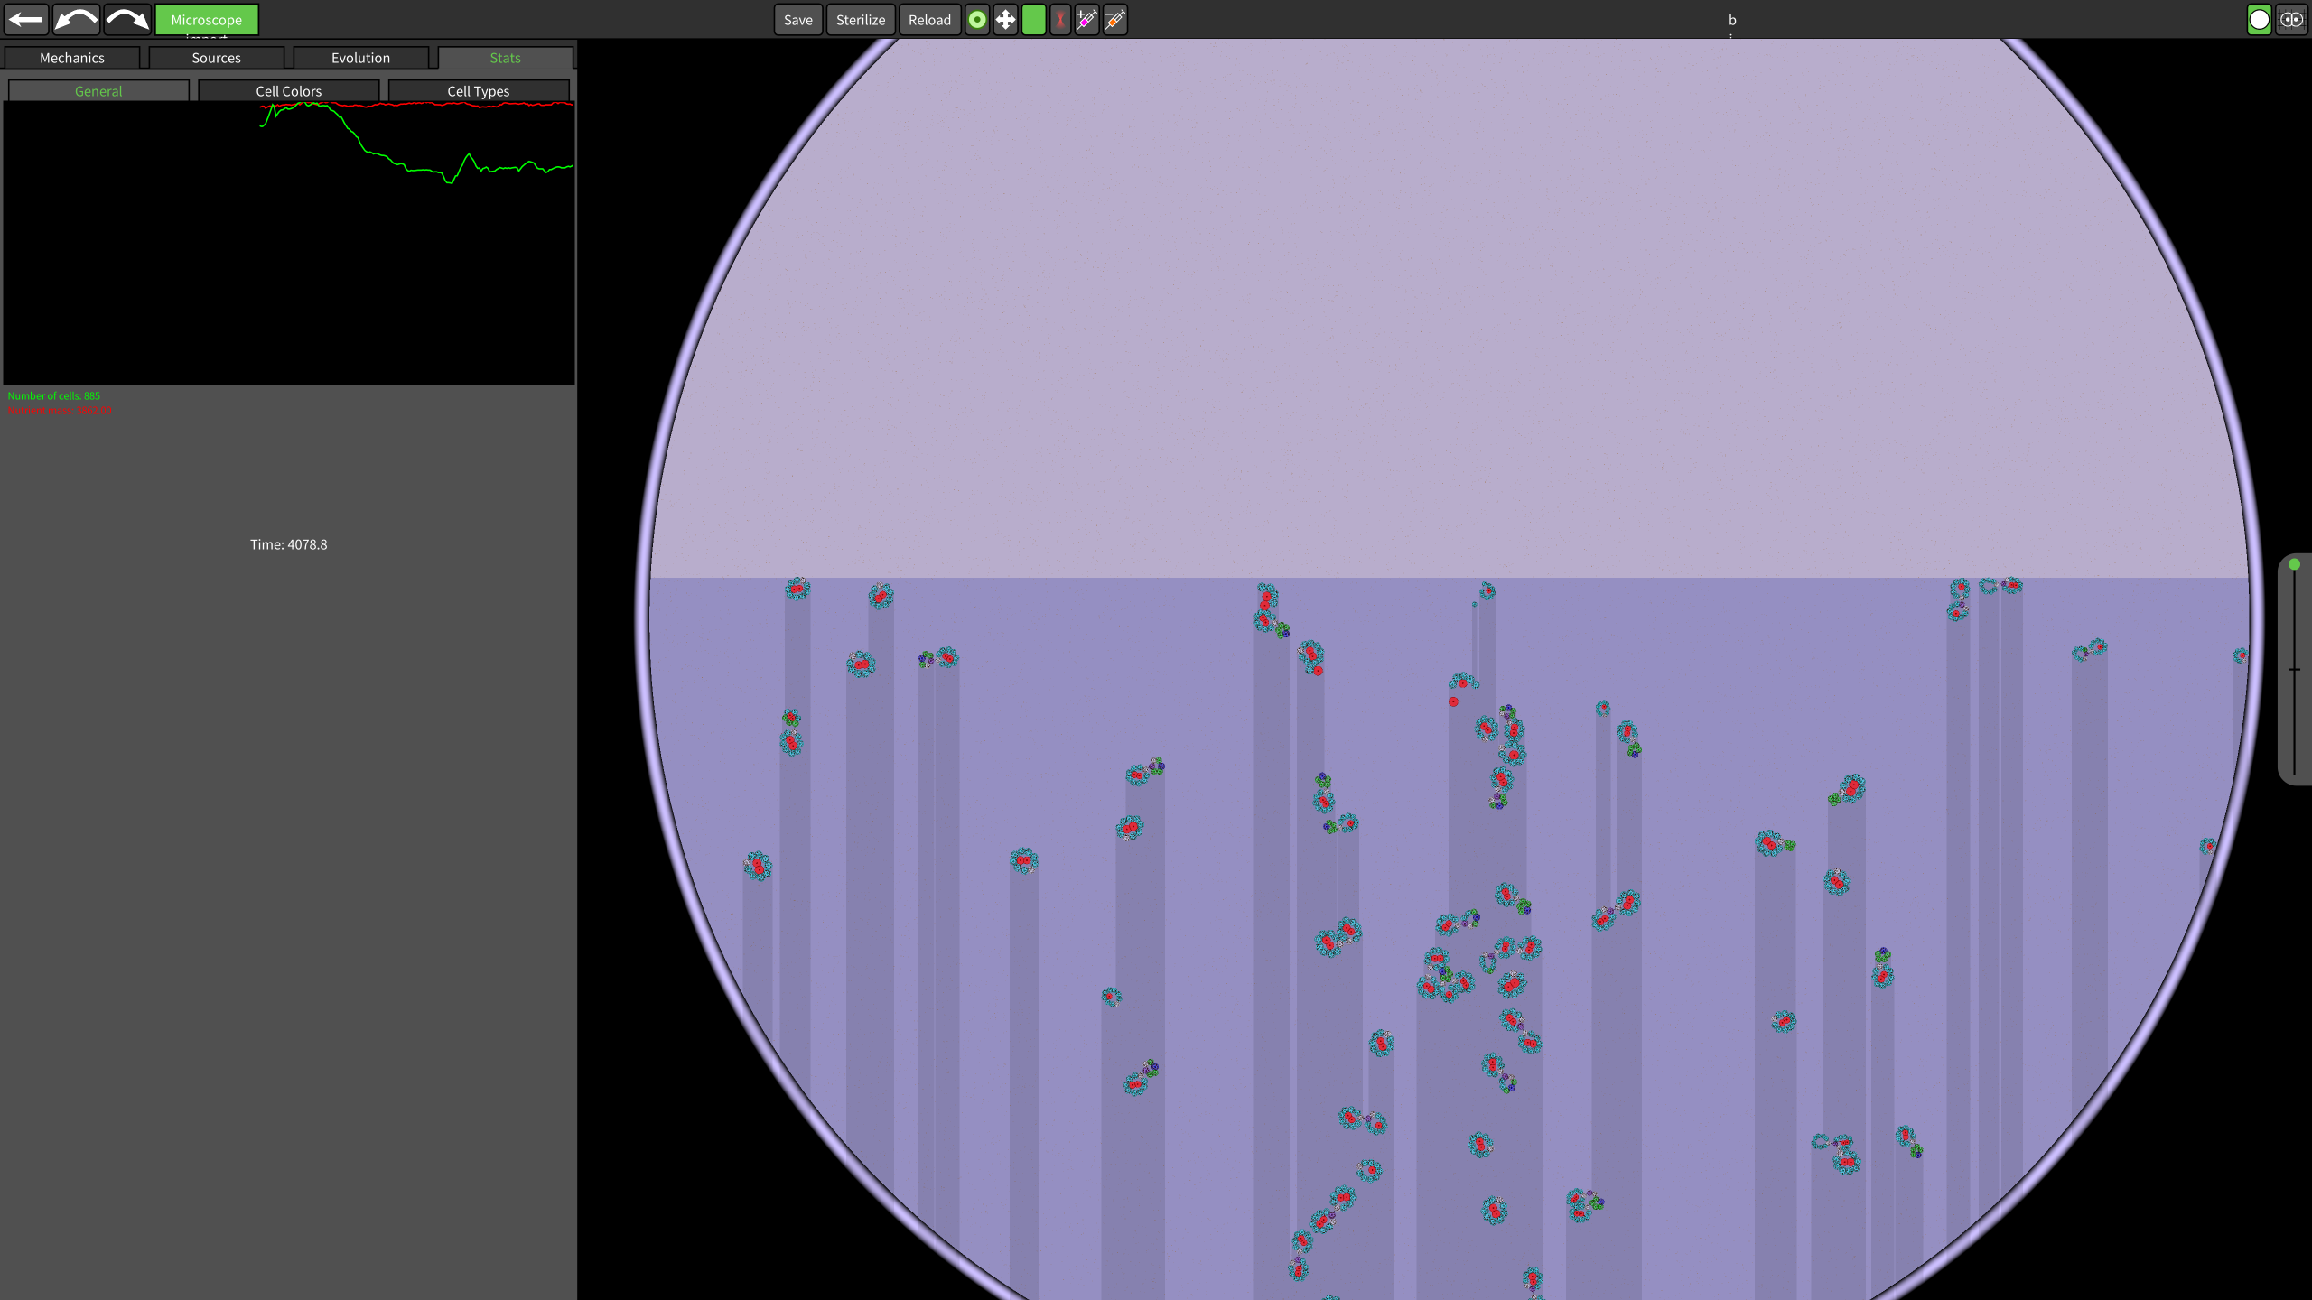The height and width of the screenshot is (1300, 2312).
Task: Select the add-cell syringe tool
Action: coord(1086,19)
